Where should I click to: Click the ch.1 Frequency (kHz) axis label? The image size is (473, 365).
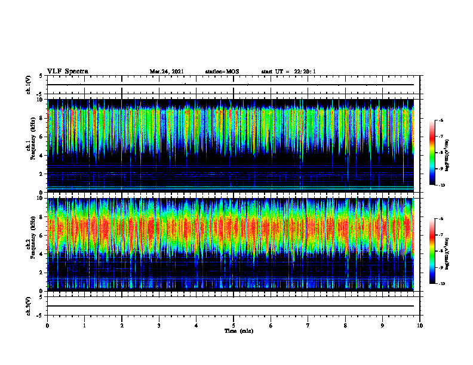(x=31, y=138)
